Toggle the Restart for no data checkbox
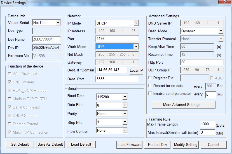Image resolution: width=232 pixels, height=154 pixels. coord(150,86)
